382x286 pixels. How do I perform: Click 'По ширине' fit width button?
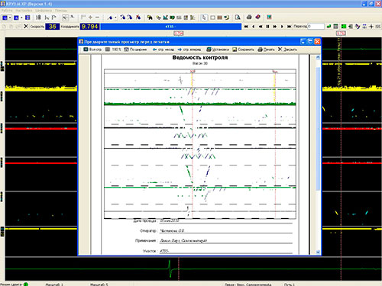click(x=135, y=50)
